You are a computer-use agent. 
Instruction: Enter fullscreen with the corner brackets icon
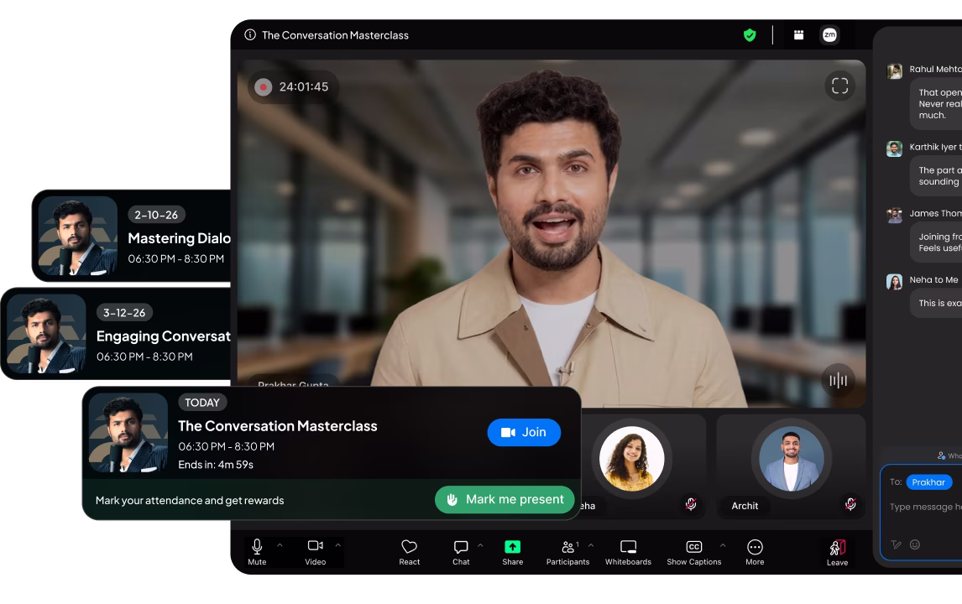839,86
